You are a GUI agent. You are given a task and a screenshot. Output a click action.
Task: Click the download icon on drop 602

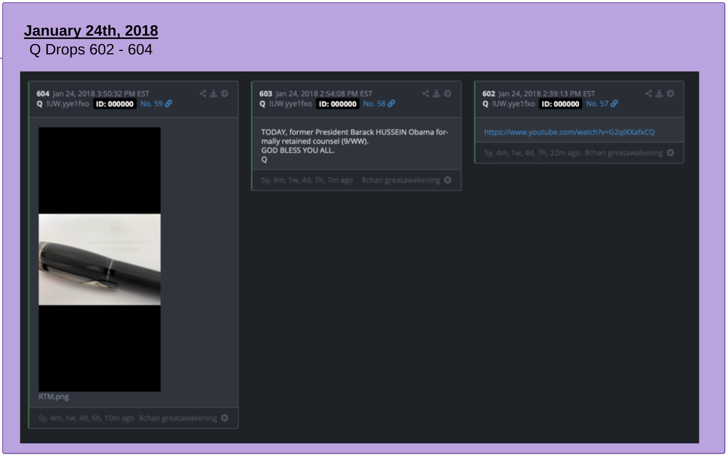659,94
